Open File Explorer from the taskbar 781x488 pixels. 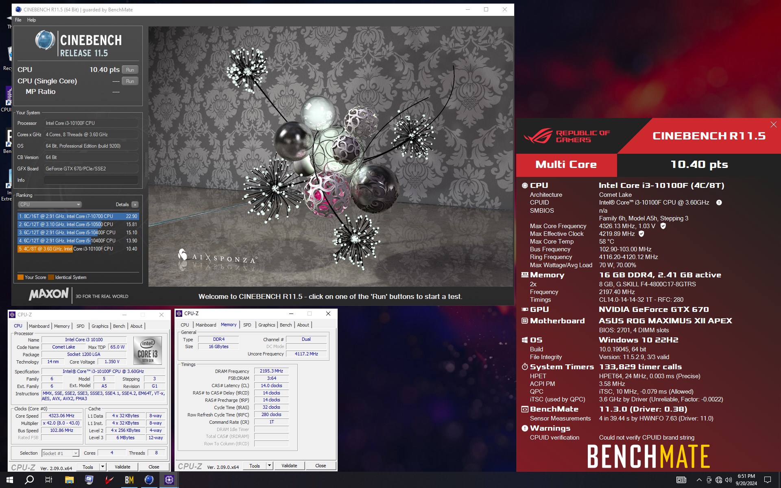[x=69, y=480]
